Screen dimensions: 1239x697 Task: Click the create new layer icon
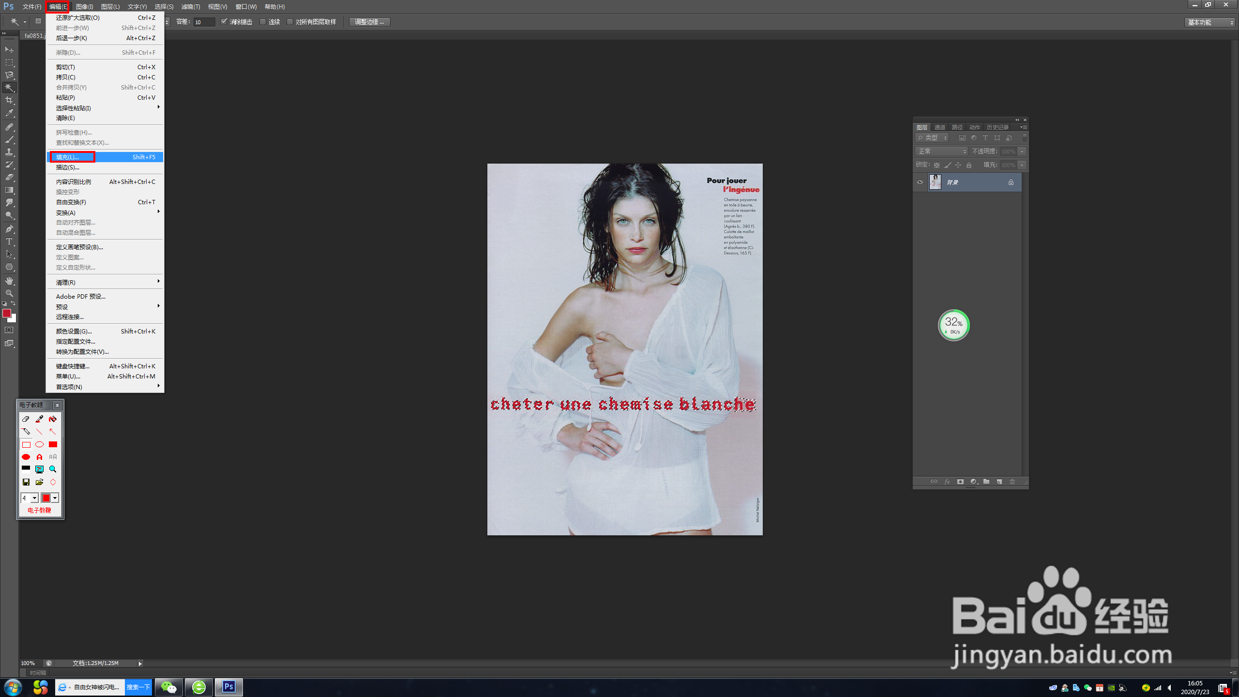(x=999, y=482)
